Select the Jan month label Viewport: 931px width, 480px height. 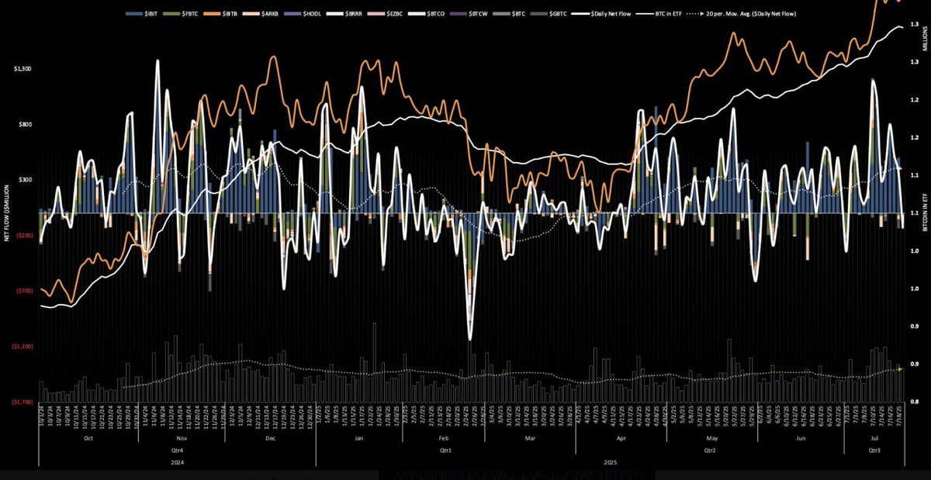point(358,438)
